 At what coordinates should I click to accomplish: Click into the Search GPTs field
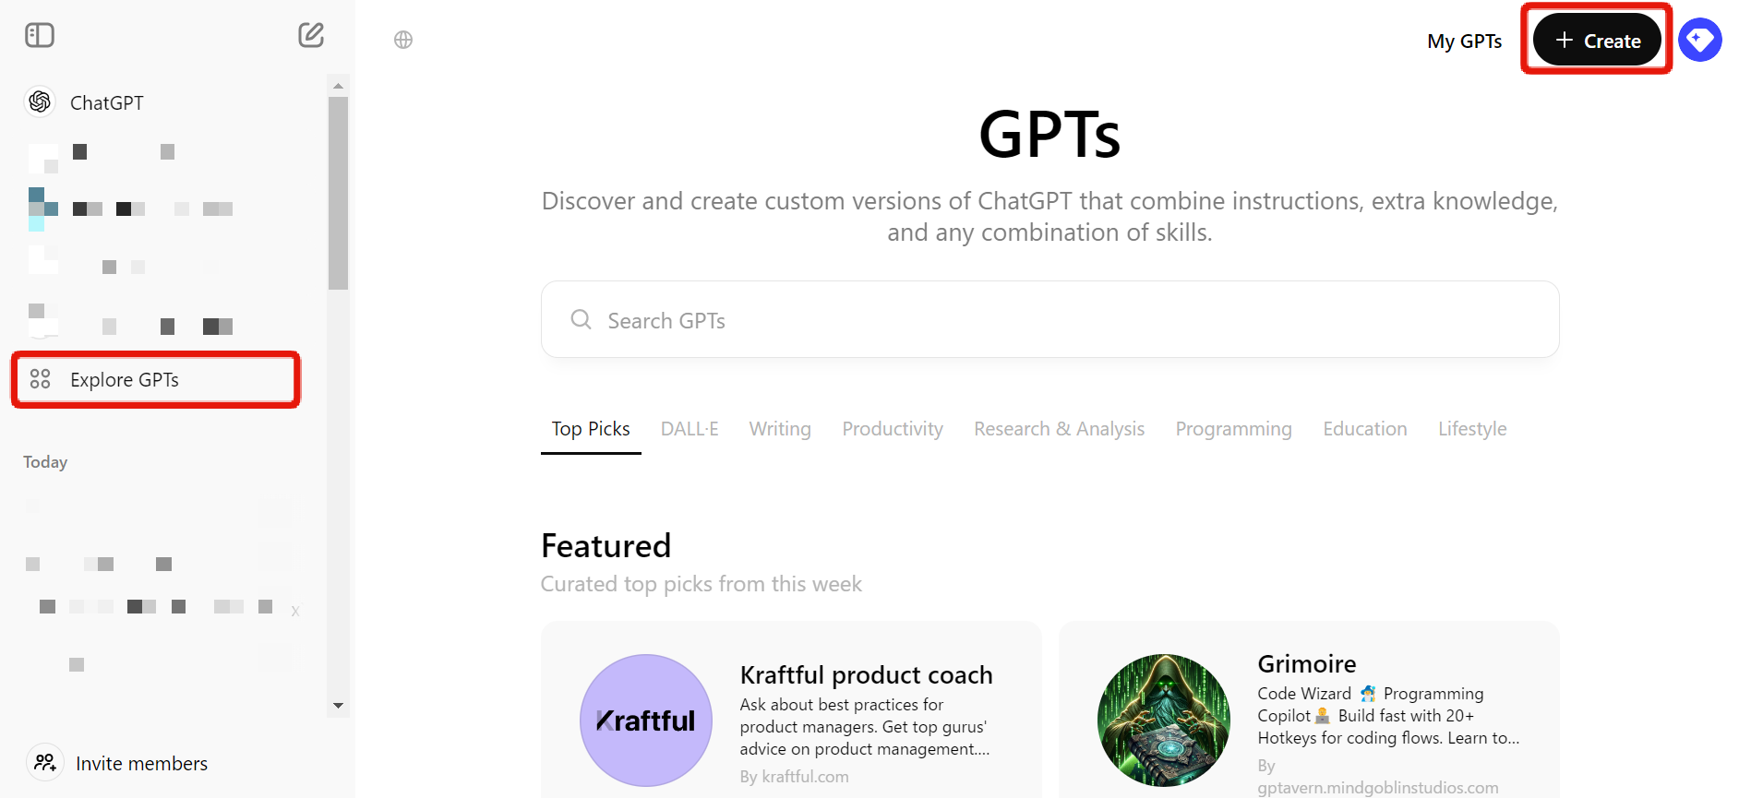(x=1050, y=319)
